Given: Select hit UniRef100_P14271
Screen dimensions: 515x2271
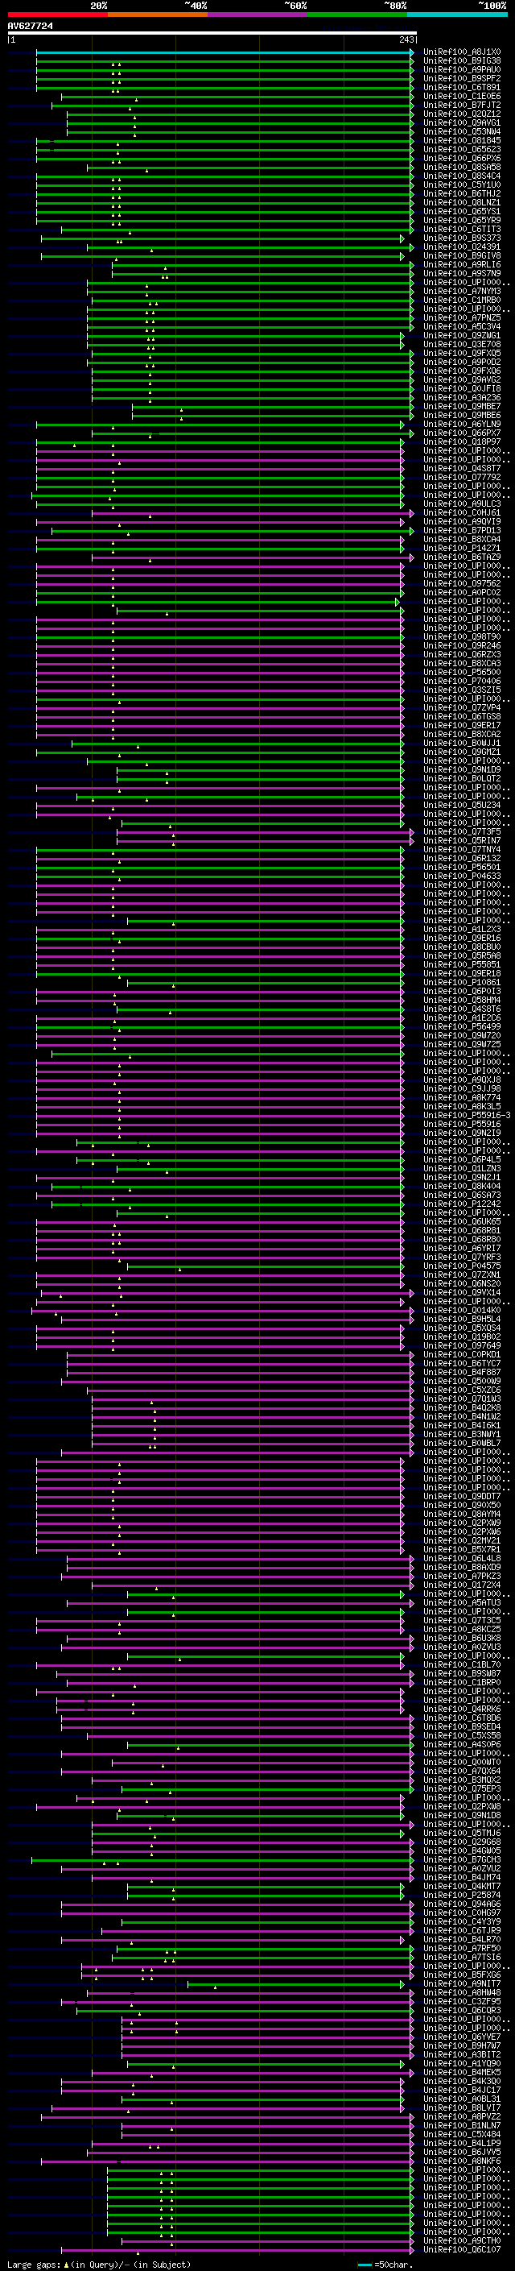Looking at the screenshot, I should [462, 549].
